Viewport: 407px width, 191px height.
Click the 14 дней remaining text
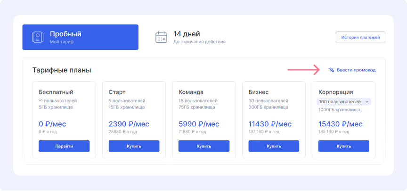point(187,34)
